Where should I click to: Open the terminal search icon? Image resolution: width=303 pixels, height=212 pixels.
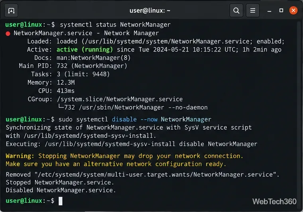pos(236,10)
